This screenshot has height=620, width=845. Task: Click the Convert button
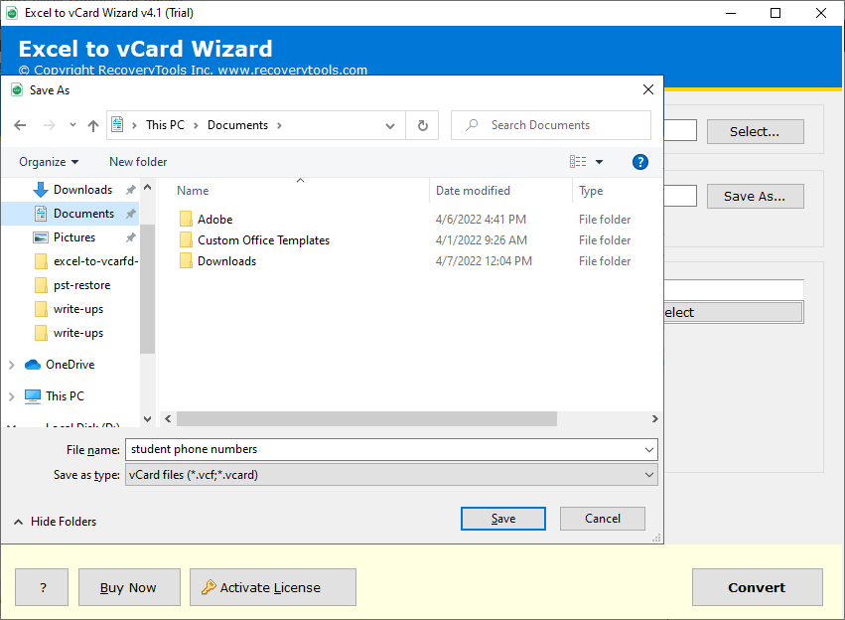coord(758,587)
